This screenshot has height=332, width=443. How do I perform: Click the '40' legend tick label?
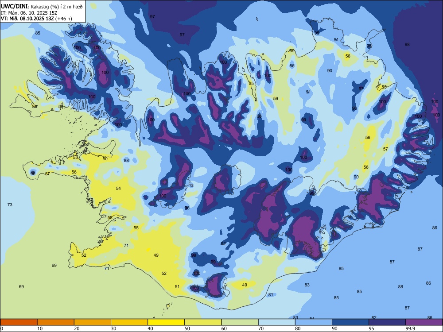[x=150, y=328]
